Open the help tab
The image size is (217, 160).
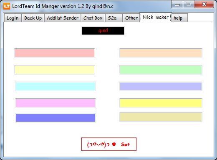(x=179, y=18)
